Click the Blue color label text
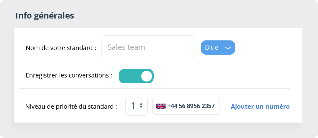 [x=211, y=48]
